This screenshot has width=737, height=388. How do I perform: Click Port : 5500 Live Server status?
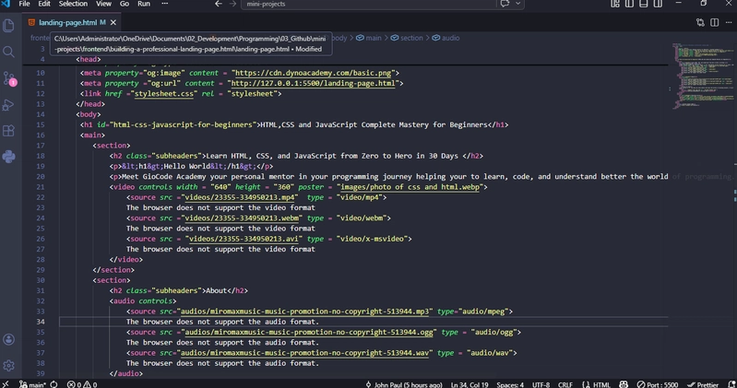[x=657, y=384]
